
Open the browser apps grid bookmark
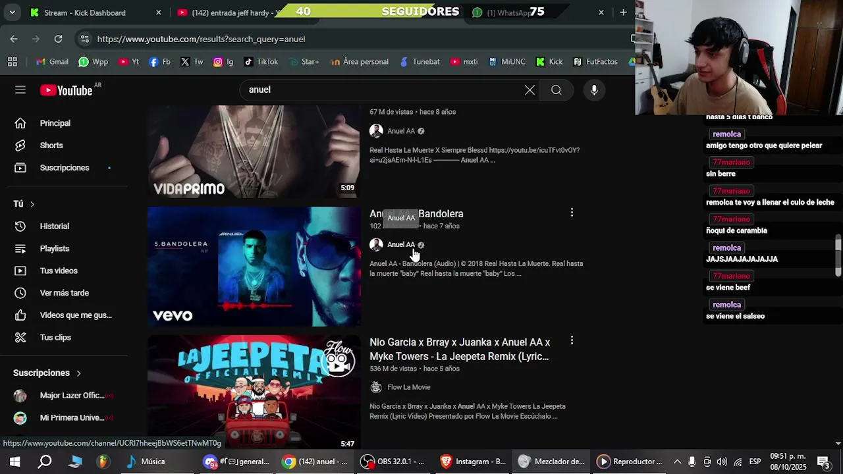tap(13, 62)
